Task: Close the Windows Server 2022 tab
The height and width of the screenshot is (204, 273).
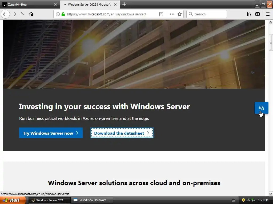Action: pyautogui.click(x=115, y=5)
